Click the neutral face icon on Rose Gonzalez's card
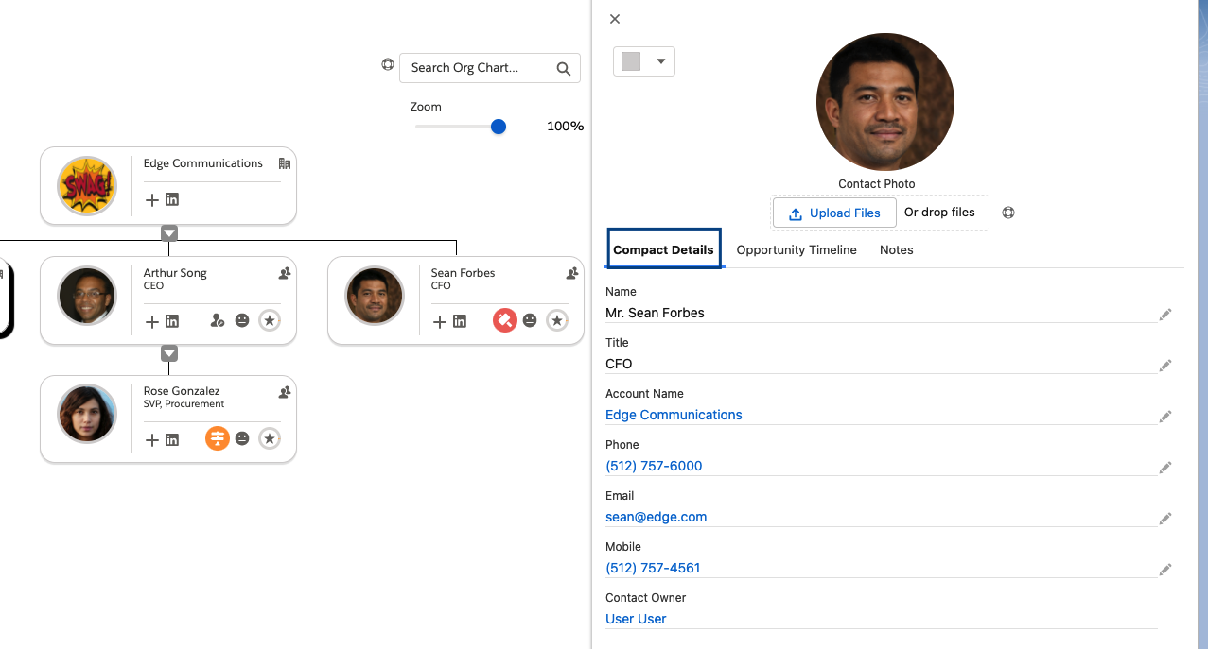Viewport: 1208px width, 649px height. (242, 438)
